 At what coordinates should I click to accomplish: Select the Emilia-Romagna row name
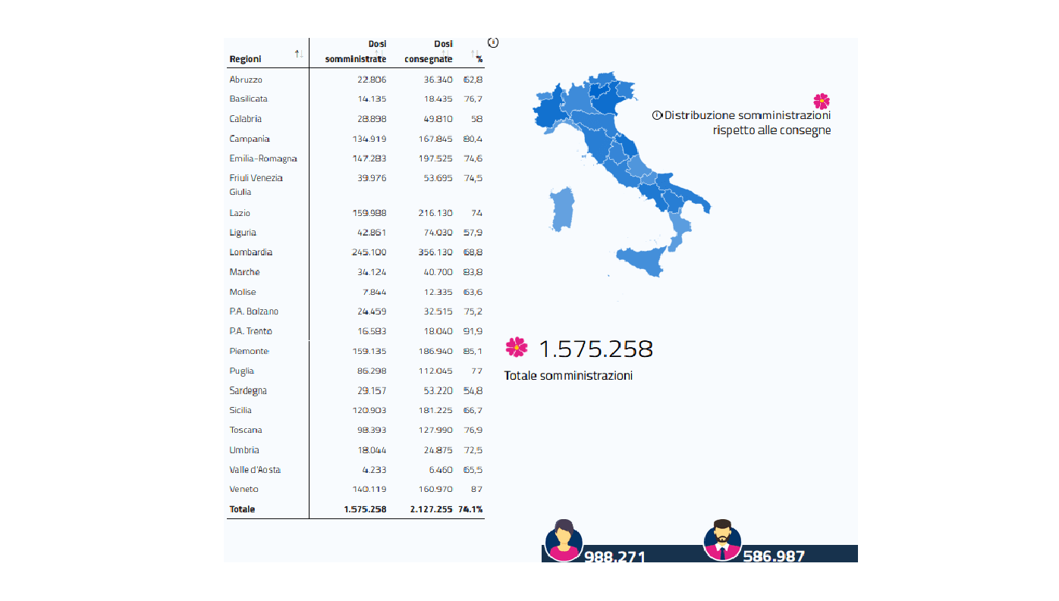pyautogui.click(x=262, y=158)
